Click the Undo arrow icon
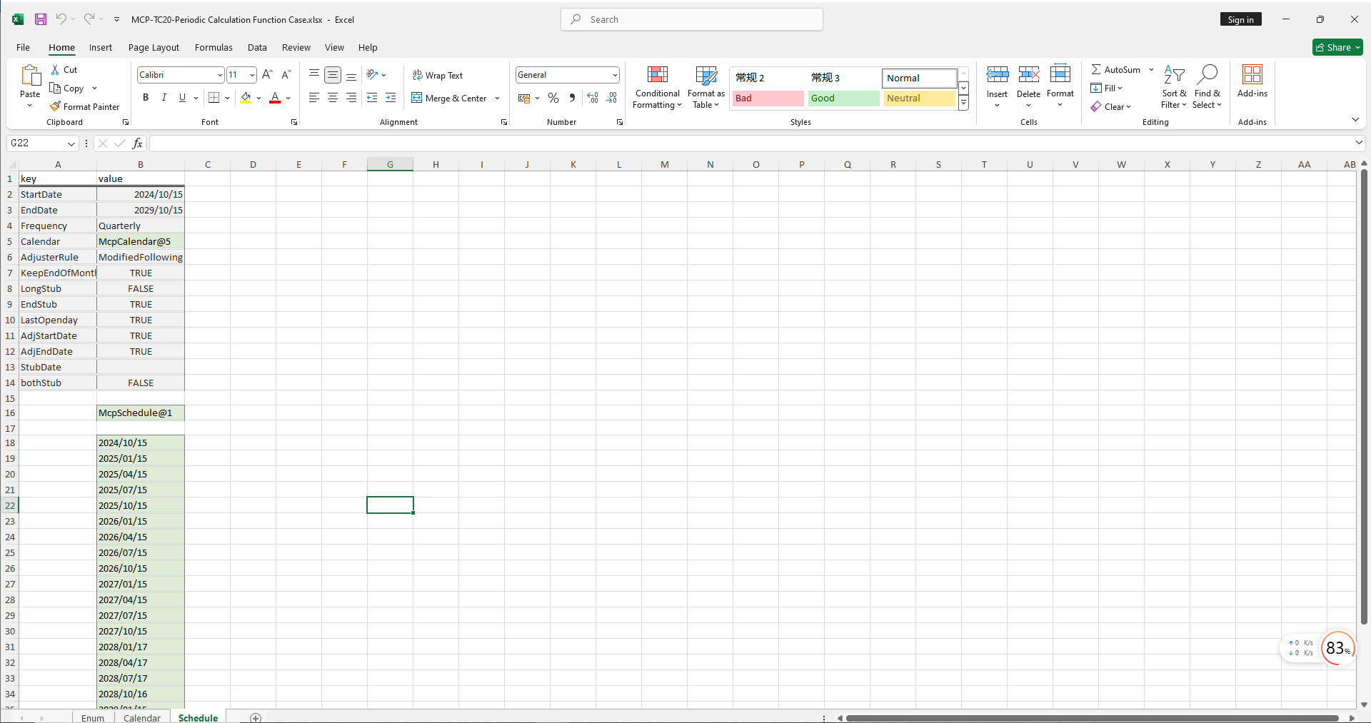This screenshot has width=1371, height=723. pyautogui.click(x=61, y=19)
